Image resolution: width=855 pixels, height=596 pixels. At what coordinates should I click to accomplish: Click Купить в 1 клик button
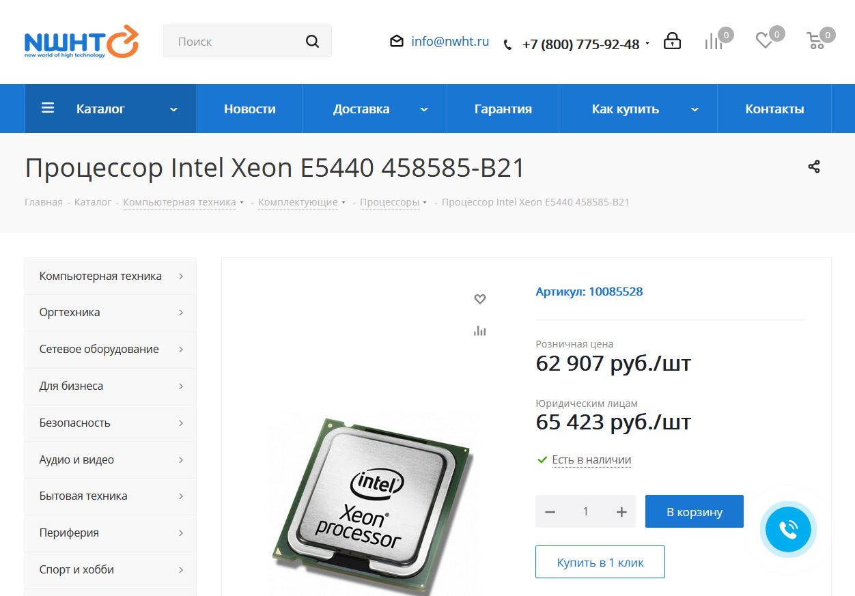pyautogui.click(x=600, y=562)
